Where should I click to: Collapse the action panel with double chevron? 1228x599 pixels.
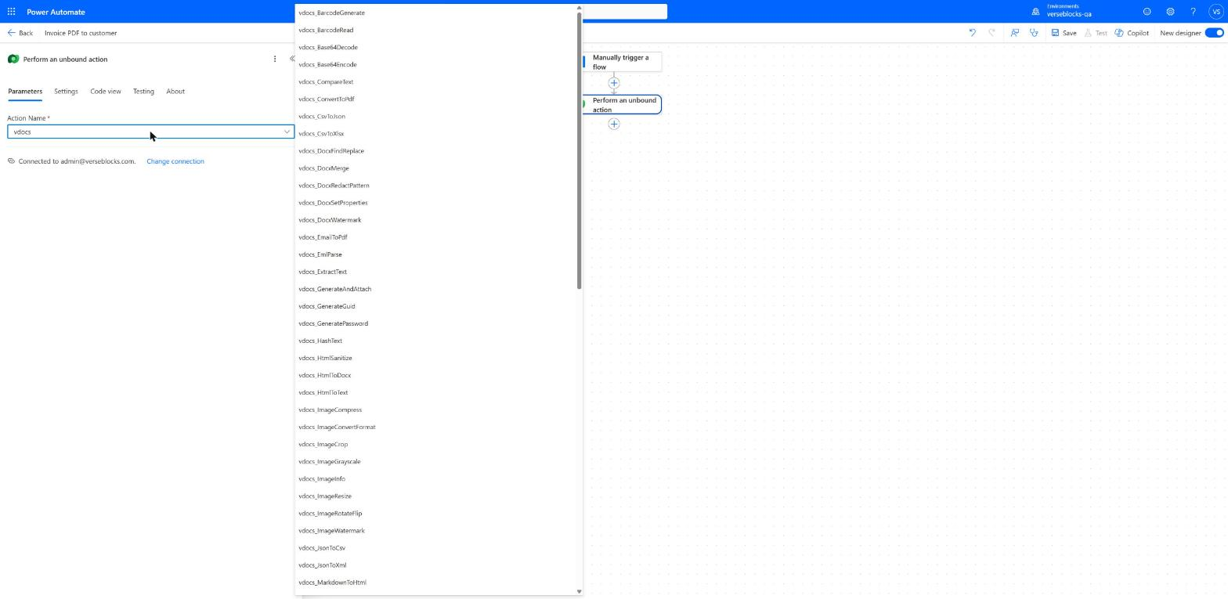coord(292,59)
